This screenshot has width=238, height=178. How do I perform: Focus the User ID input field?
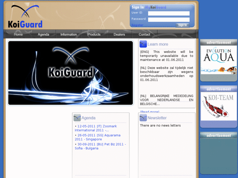click(169, 13)
